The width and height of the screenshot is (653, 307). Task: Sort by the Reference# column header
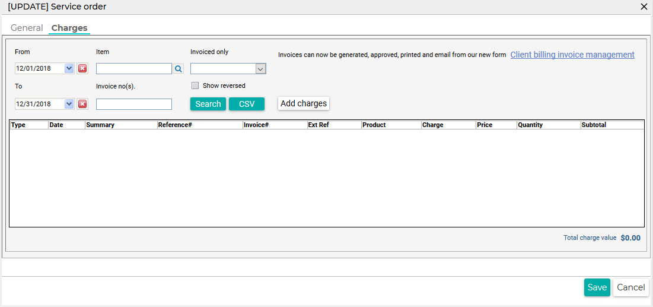[200, 125]
